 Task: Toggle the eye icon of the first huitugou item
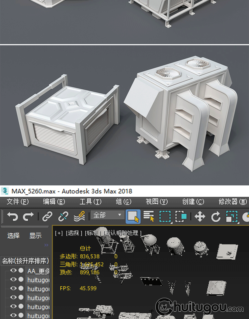tap(13, 279)
